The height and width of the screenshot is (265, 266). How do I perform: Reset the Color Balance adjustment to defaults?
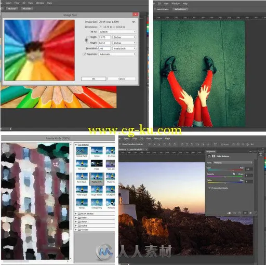pyautogui.click(x=239, y=213)
